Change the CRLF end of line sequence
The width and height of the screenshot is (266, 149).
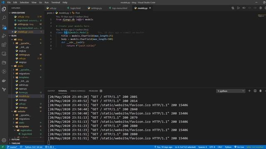pyautogui.click(x=220, y=147)
